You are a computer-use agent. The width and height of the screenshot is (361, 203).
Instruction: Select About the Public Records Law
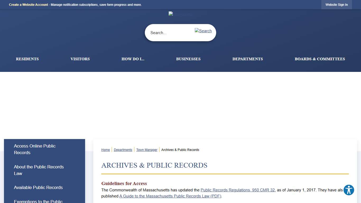point(39,170)
